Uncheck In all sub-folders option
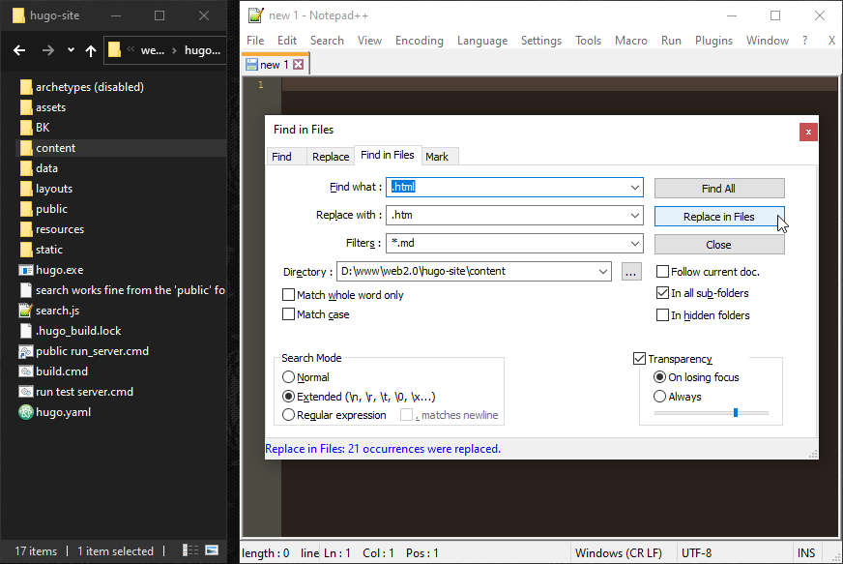Image resolution: width=843 pixels, height=564 pixels. point(662,293)
